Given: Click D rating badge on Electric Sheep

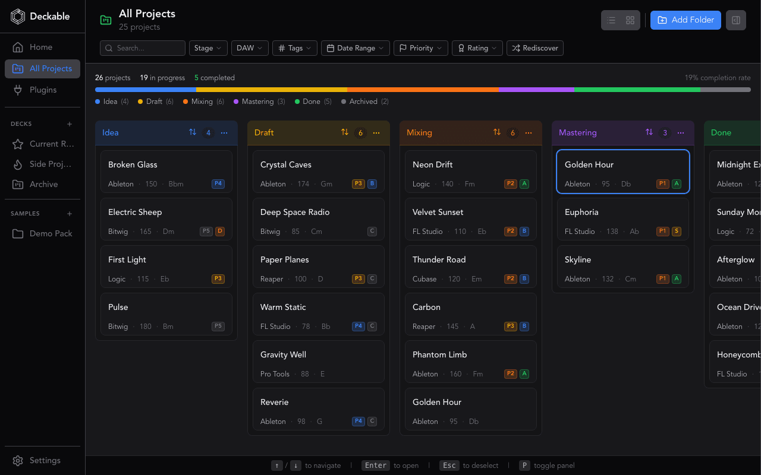Looking at the screenshot, I should [x=220, y=232].
